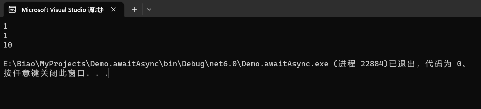Click the console icon on the tab
This screenshot has width=481, height=109.
point(12,10)
